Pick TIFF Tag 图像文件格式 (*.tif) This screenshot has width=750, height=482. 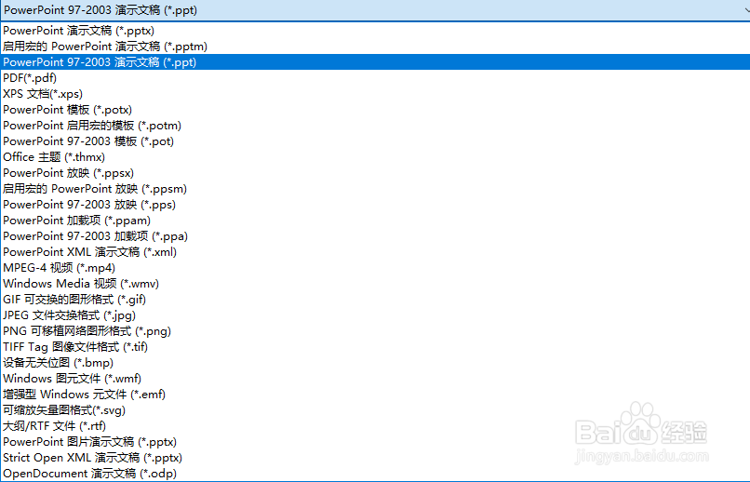tap(375, 347)
